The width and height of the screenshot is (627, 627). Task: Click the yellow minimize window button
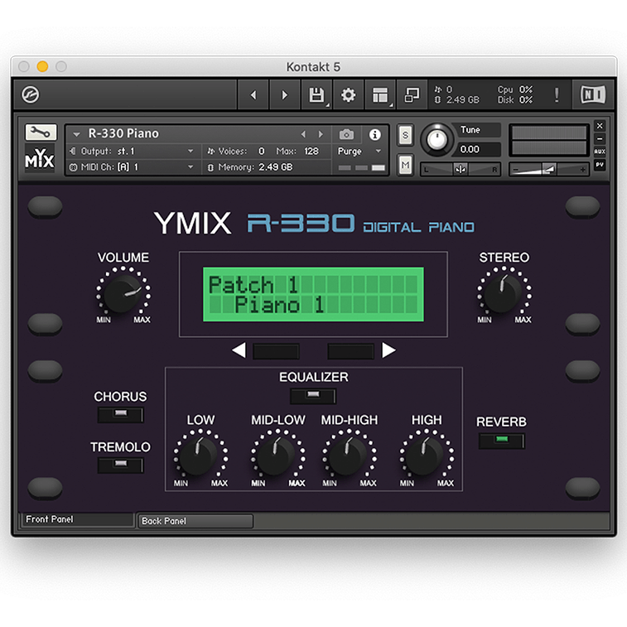(x=42, y=66)
